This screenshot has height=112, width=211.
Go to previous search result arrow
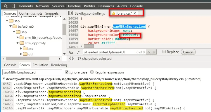point(149,52)
